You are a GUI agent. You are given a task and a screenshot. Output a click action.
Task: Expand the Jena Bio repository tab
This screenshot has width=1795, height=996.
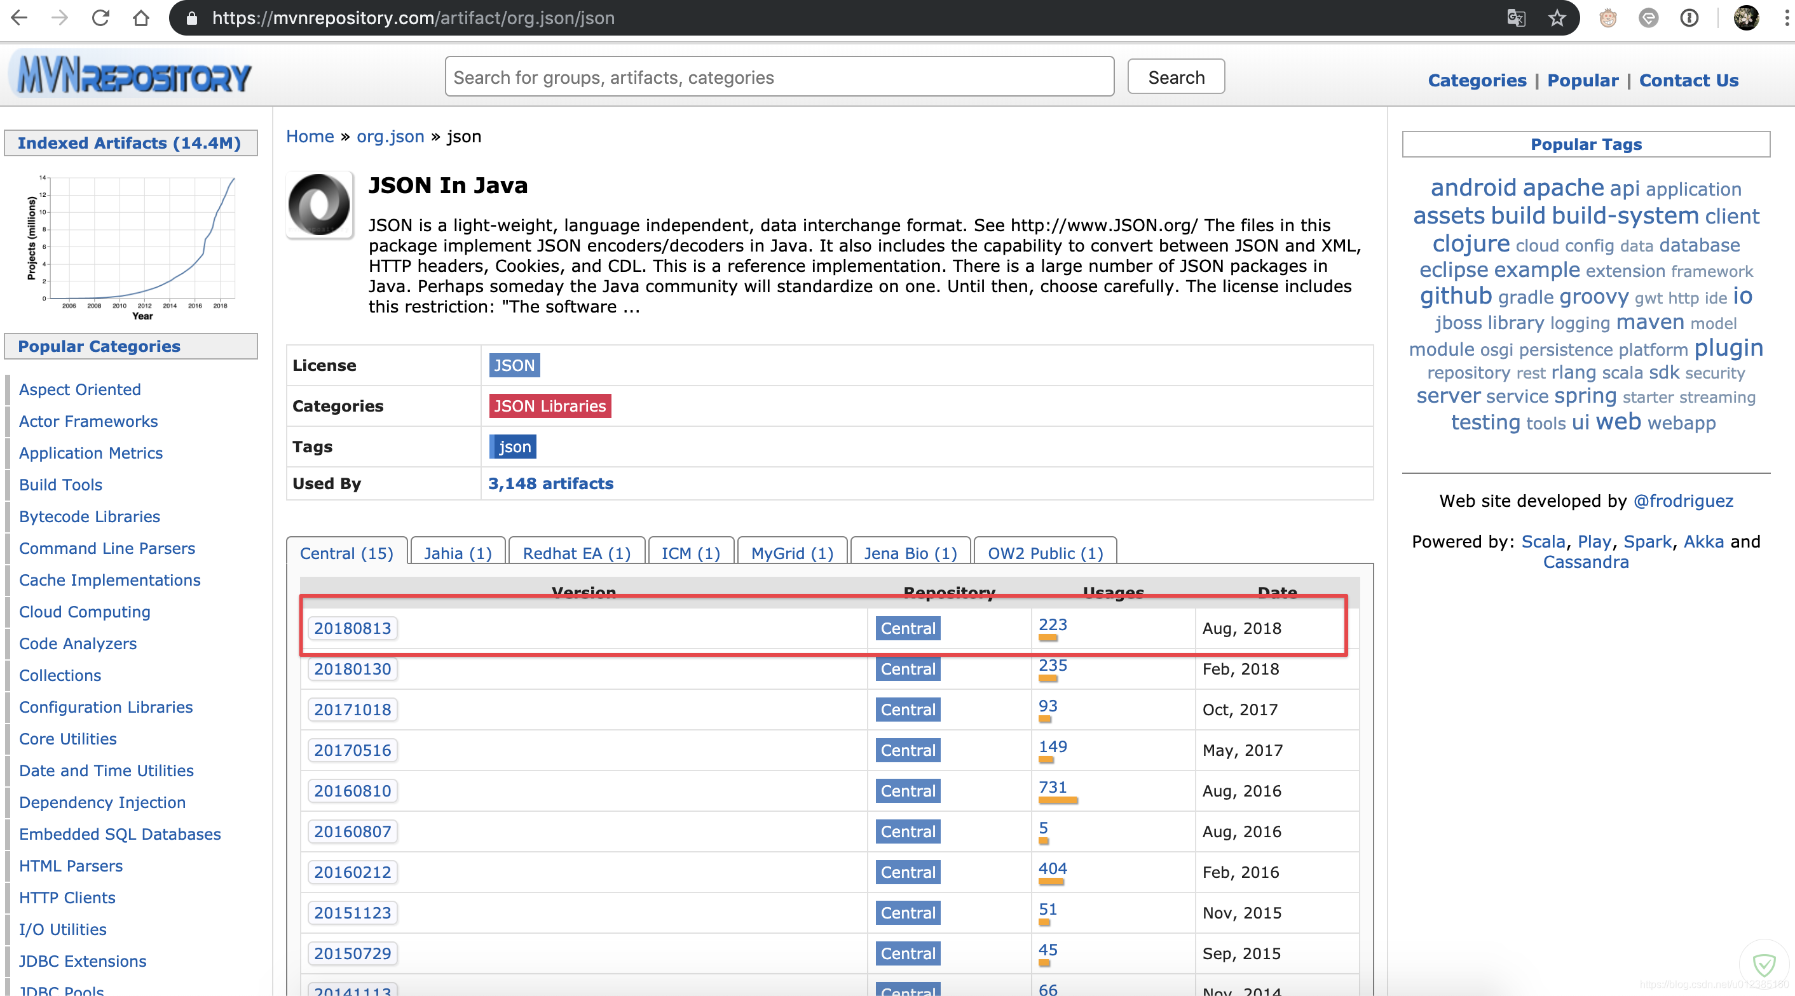pyautogui.click(x=909, y=553)
